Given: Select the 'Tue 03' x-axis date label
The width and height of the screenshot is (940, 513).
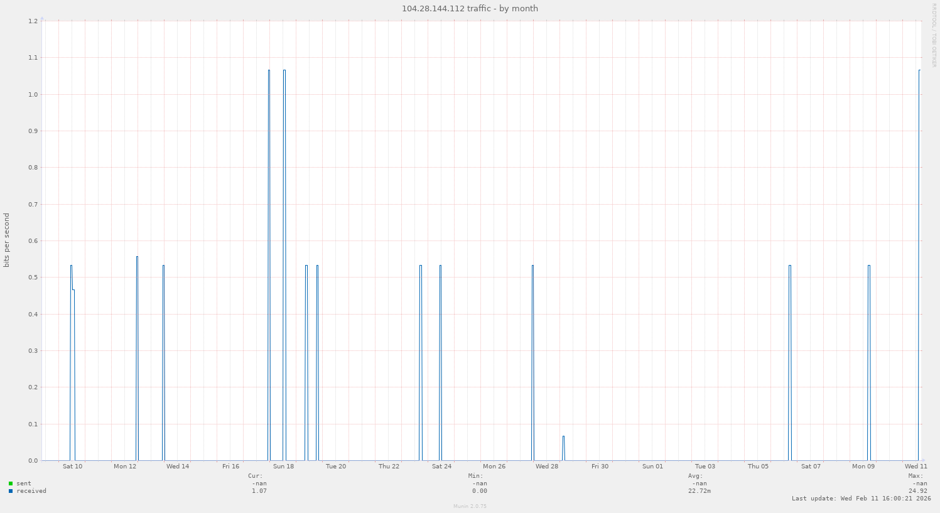Looking at the screenshot, I should point(705,467).
